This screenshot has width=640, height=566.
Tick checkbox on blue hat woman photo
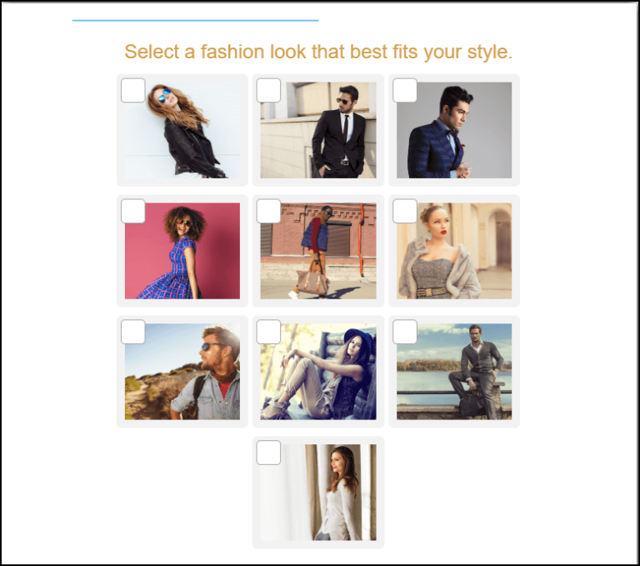pos(268,332)
